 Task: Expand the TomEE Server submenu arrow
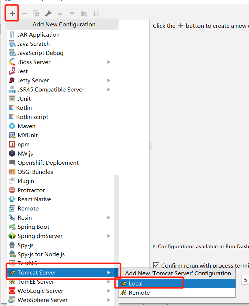click(109, 282)
